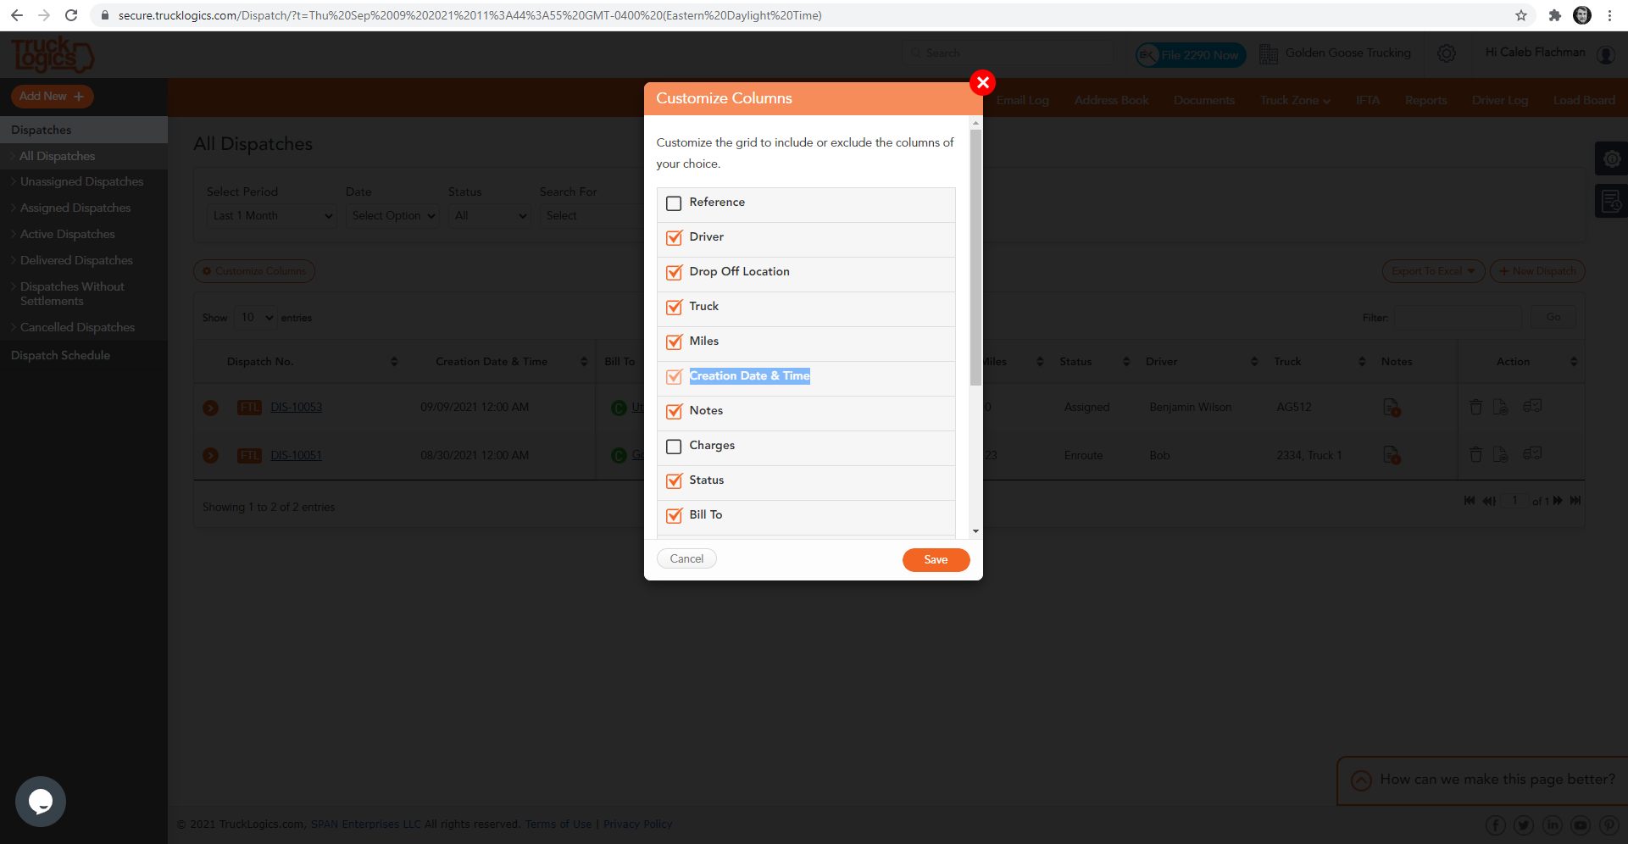Disable the Notes column checkbox
The image size is (1628, 844).
pyautogui.click(x=674, y=412)
